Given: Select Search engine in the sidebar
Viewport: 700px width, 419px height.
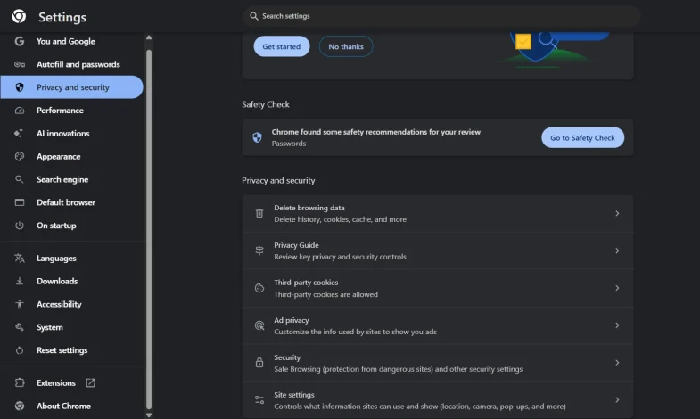Looking at the screenshot, I should [62, 179].
